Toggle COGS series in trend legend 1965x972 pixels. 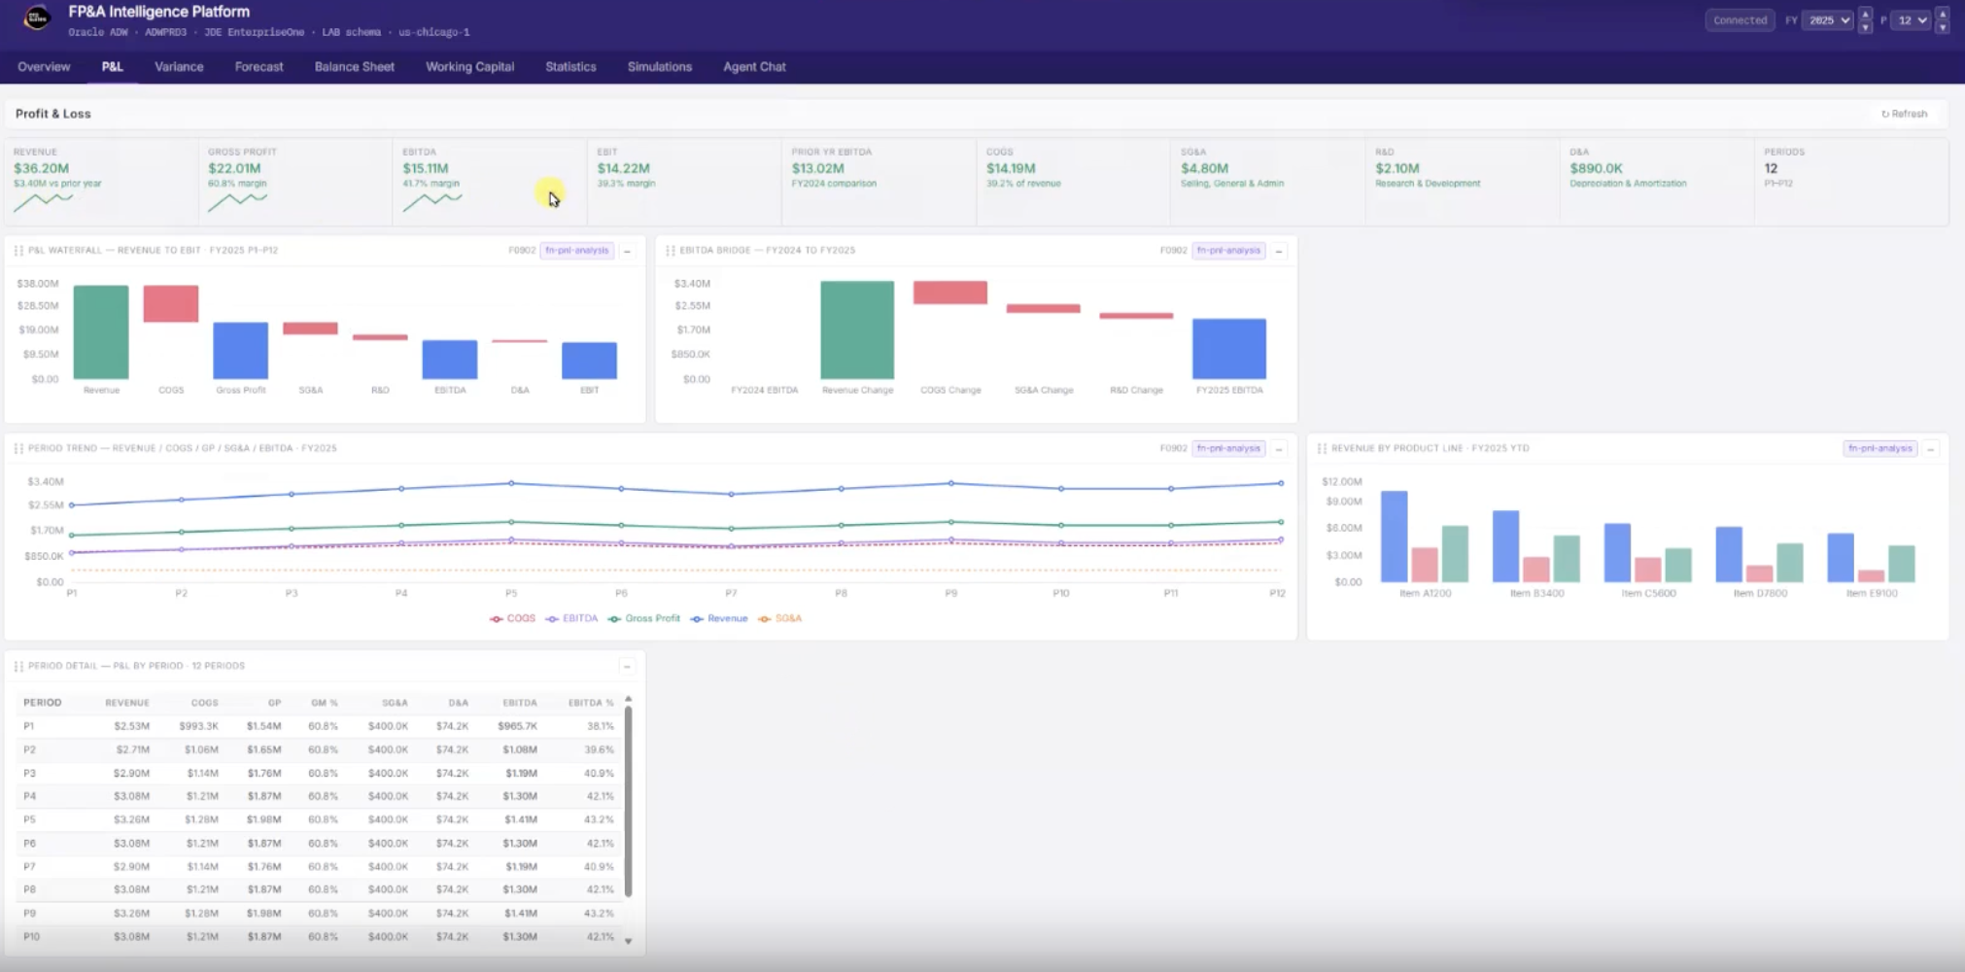point(513,619)
